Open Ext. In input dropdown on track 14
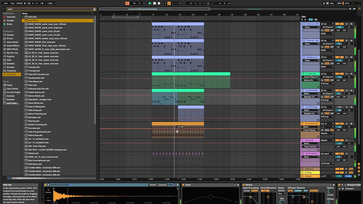 click(327, 124)
